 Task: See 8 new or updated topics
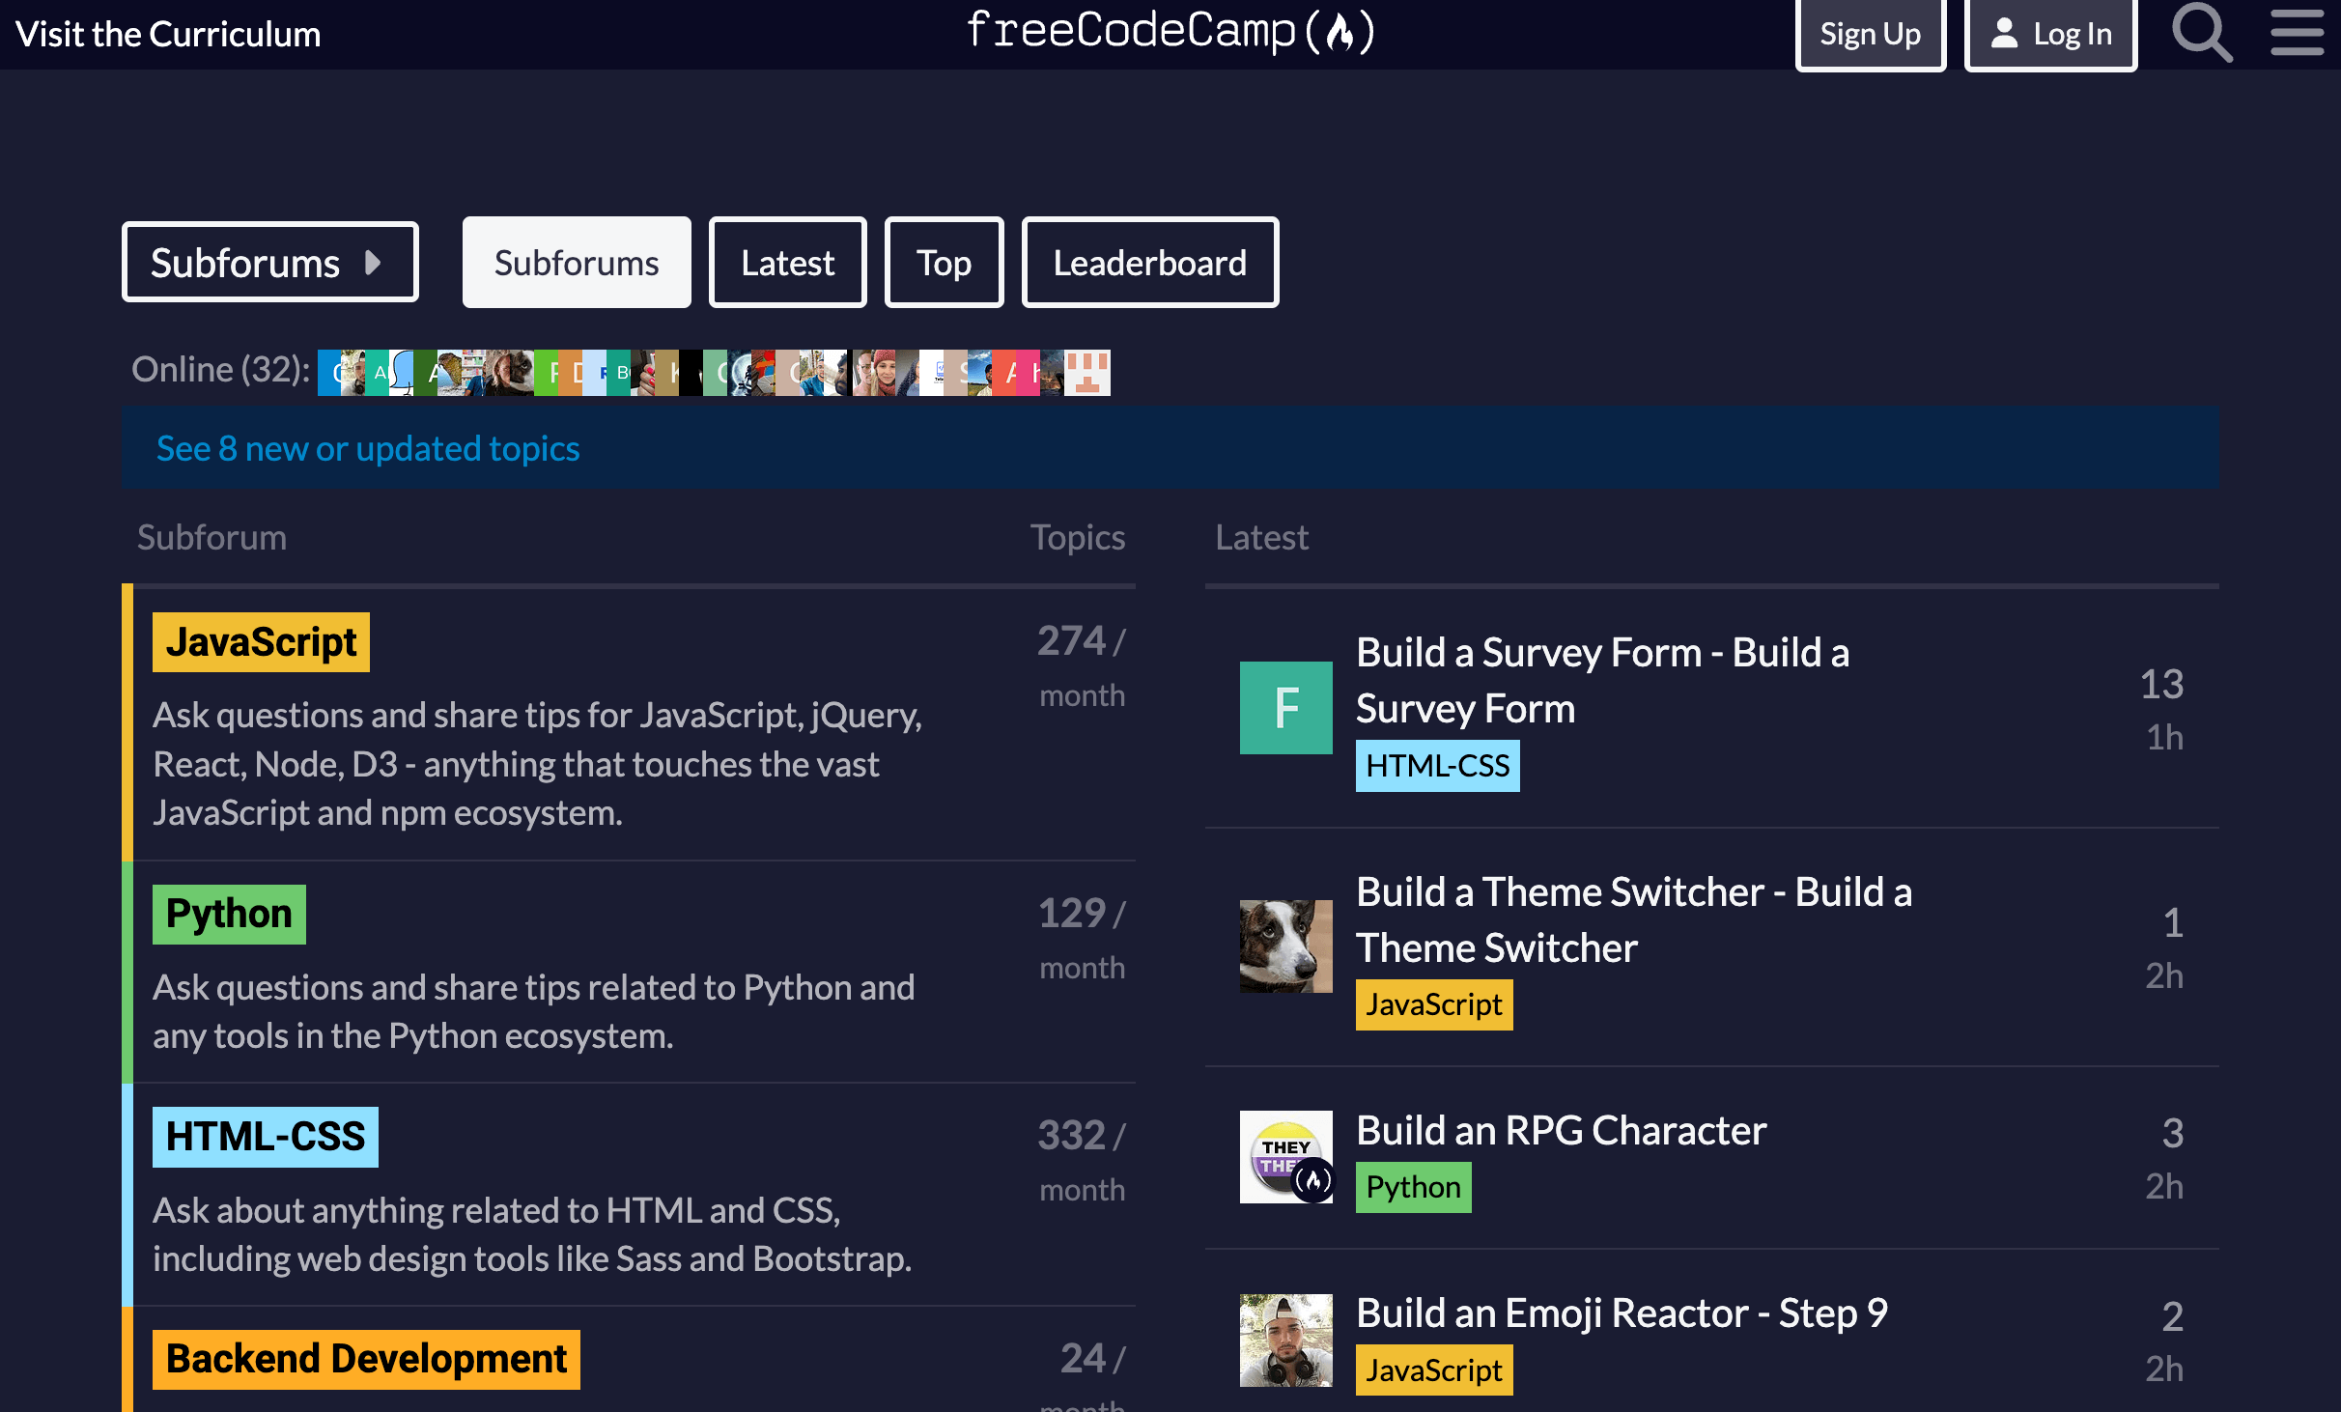click(368, 447)
